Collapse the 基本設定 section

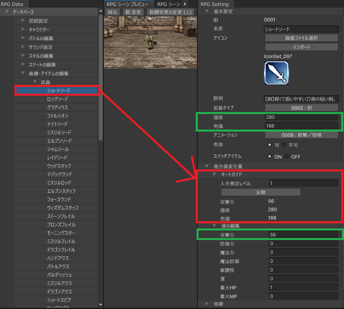207,12
